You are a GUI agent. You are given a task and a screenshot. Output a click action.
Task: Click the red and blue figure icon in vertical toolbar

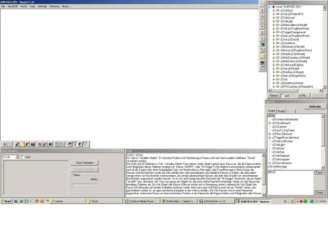[262, 11]
